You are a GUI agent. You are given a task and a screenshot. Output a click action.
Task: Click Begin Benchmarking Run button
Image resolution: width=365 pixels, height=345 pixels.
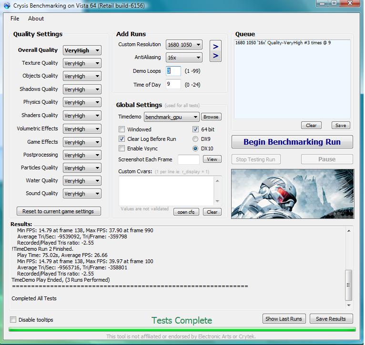click(292, 142)
